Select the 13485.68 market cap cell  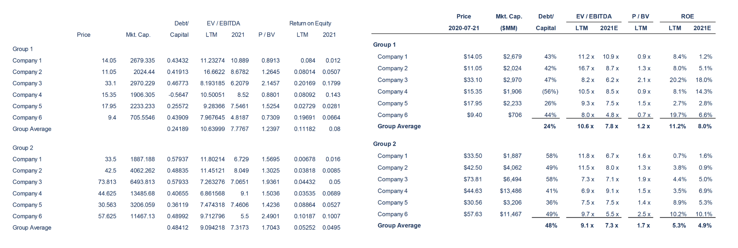142,193
